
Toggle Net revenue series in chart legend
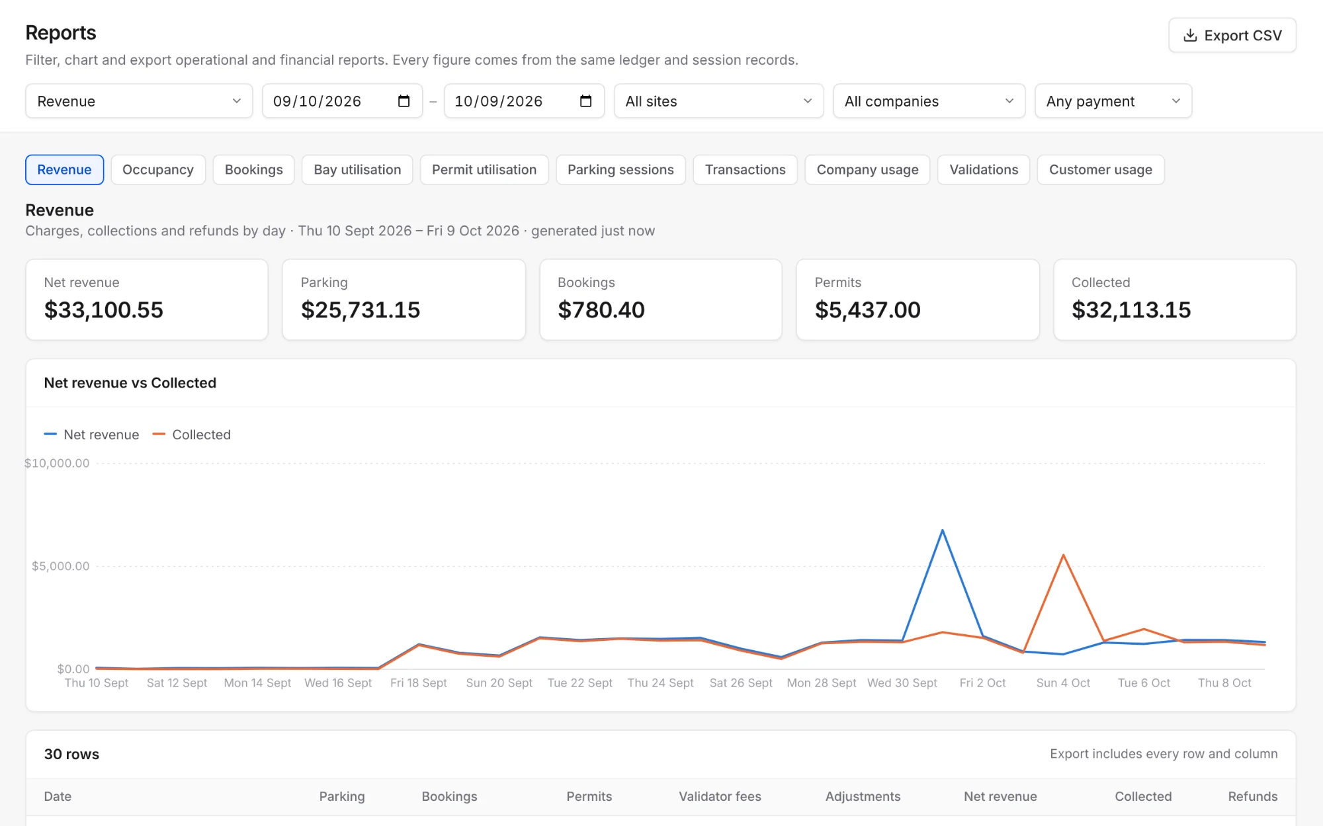pos(91,434)
